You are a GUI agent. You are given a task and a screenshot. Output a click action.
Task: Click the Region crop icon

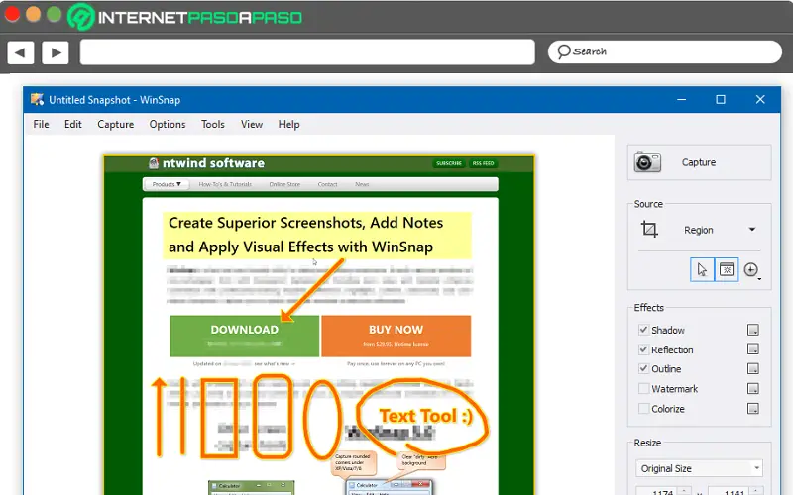click(649, 230)
